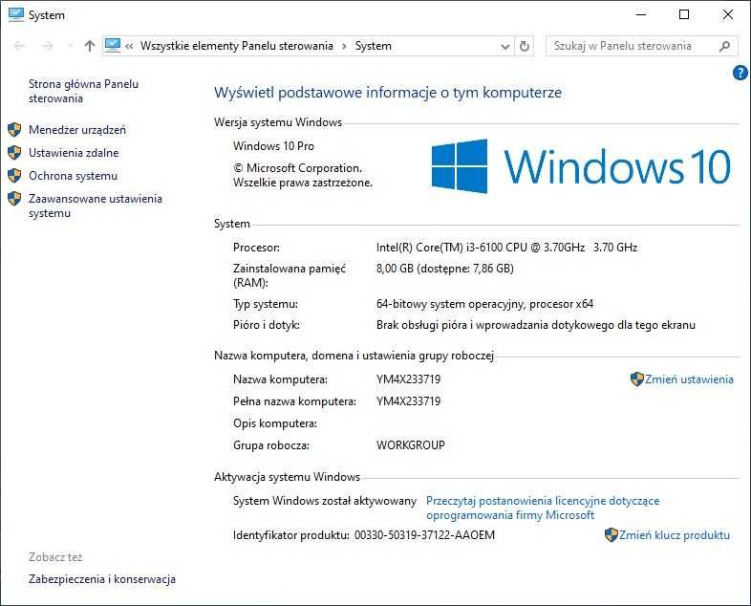
Task: Read Microsoft license terms link
Action: (x=543, y=508)
